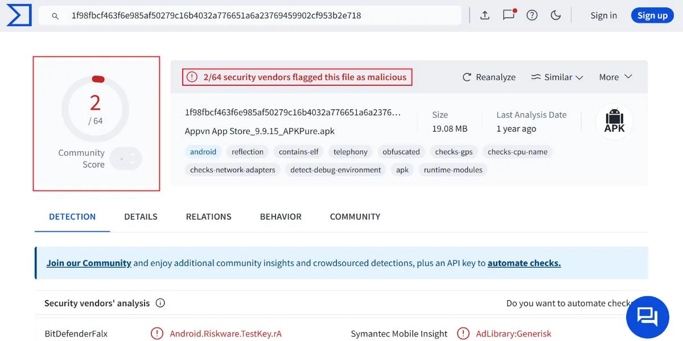Click alert icon next to Symantec result
The image size is (683, 341).
[x=463, y=334]
